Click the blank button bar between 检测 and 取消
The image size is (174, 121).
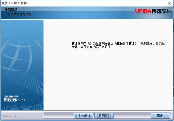click(132, 116)
